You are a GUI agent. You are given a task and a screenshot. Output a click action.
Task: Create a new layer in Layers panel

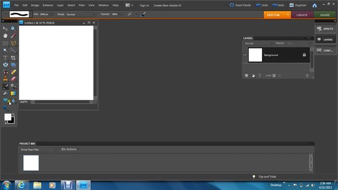click(247, 75)
